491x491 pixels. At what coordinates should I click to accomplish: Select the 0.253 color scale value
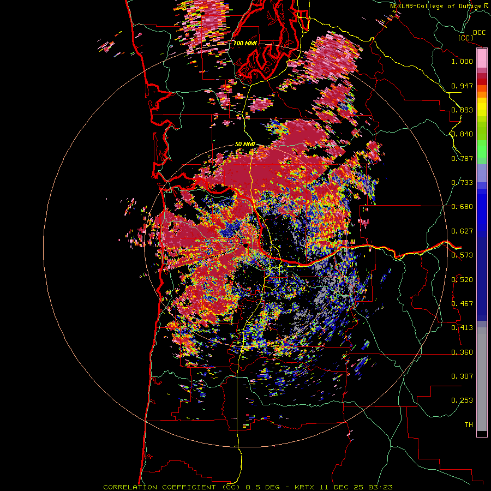[462, 400]
